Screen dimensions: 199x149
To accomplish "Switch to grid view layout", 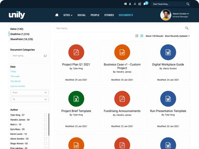I will [x=142, y=36].
